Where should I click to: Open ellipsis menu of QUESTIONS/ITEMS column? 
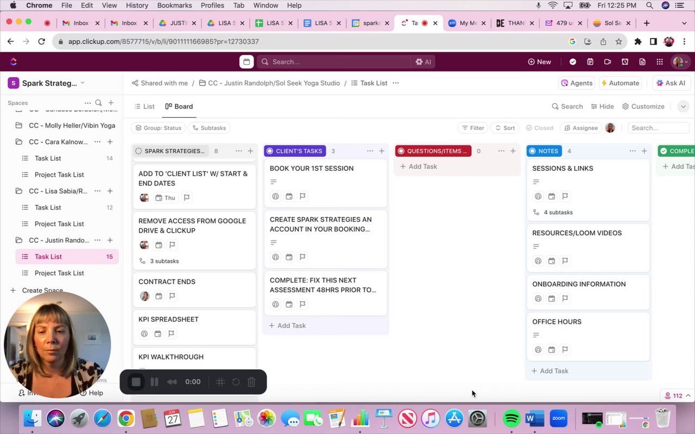[501, 151]
